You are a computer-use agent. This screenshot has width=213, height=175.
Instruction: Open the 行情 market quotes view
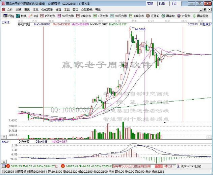pyautogui.click(x=9, y=16)
